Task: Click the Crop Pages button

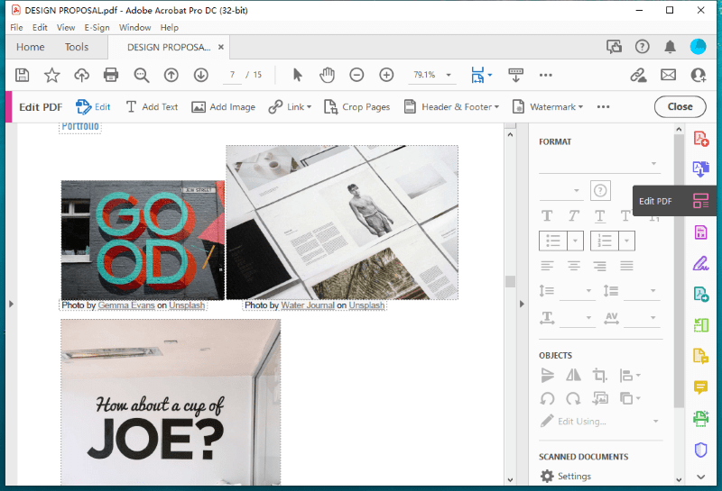Action: pyautogui.click(x=356, y=107)
